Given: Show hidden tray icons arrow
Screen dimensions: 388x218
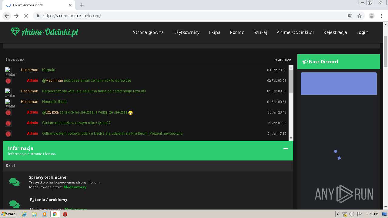Looking at the screenshot, I should coord(338,214).
